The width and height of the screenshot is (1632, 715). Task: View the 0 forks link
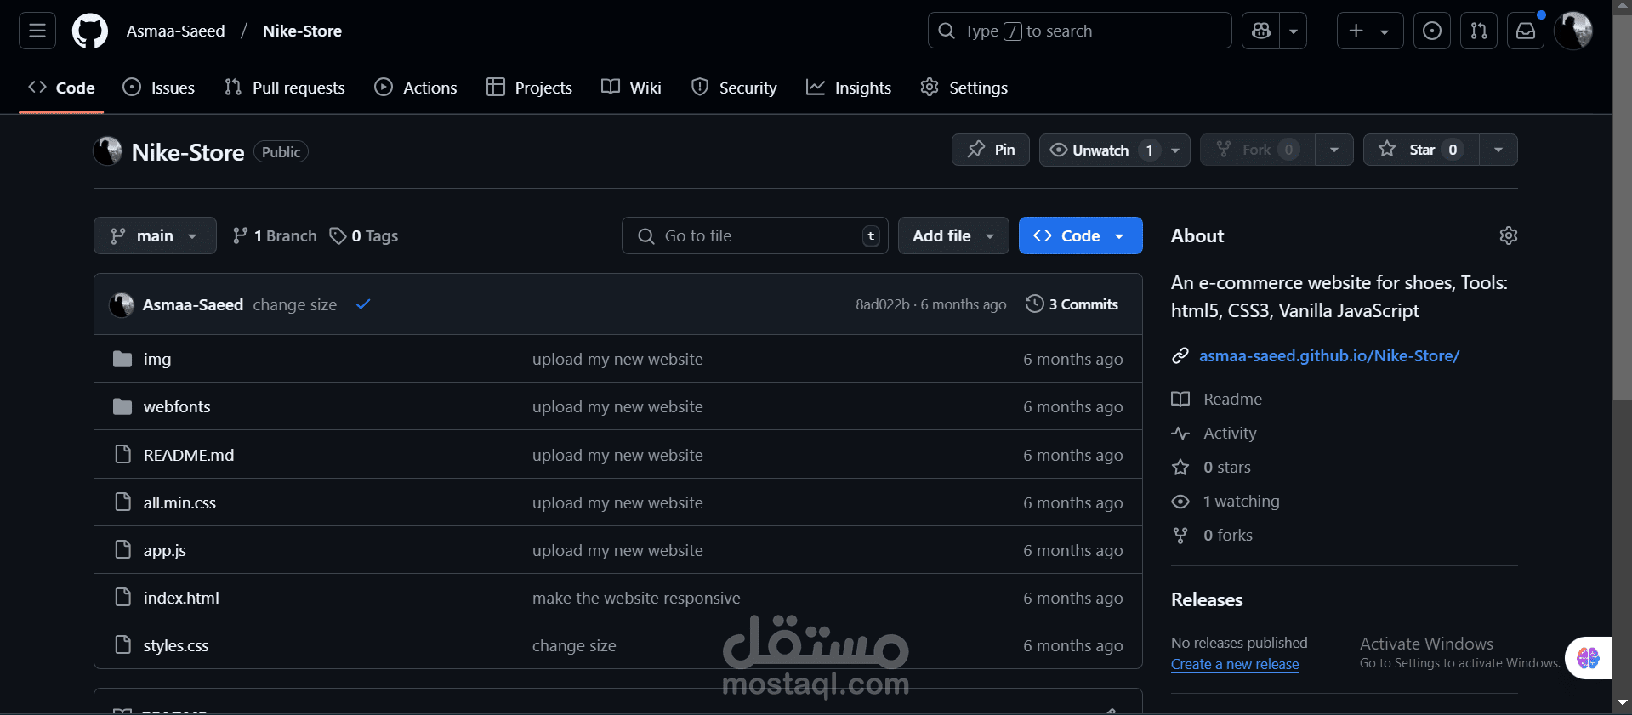point(1213,535)
